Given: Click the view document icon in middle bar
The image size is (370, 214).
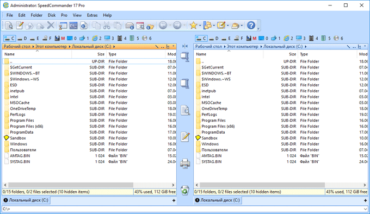Looking at the screenshot, I should pyautogui.click(x=185, y=110).
